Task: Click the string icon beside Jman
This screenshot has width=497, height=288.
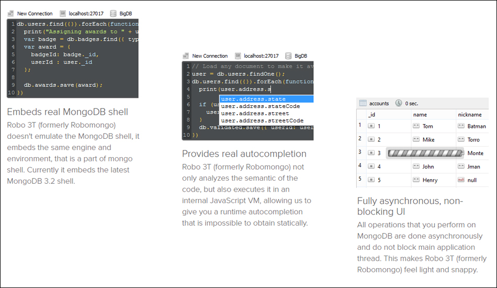Action: click(x=461, y=166)
